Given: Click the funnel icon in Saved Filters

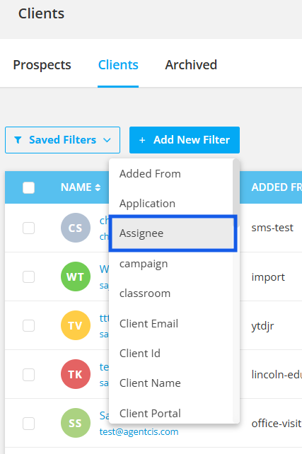Looking at the screenshot, I should (18, 140).
